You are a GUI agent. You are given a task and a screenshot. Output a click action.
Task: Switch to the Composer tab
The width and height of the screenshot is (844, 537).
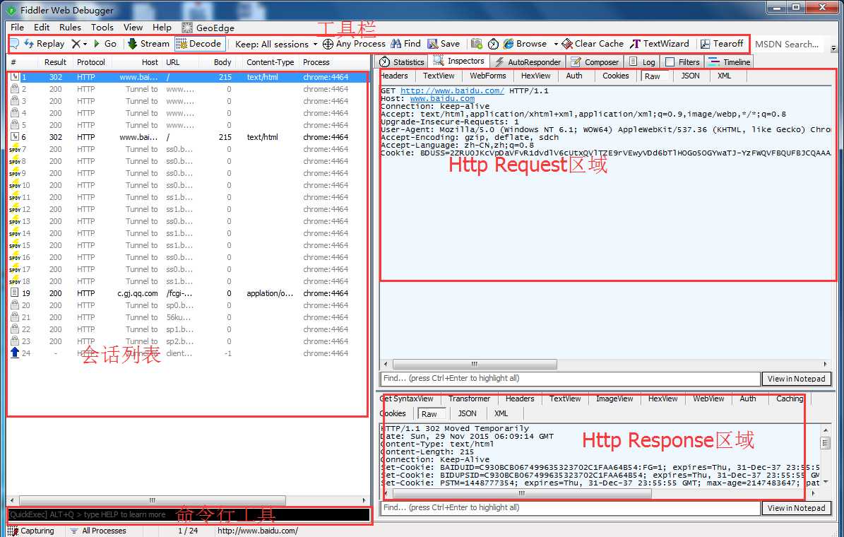595,62
